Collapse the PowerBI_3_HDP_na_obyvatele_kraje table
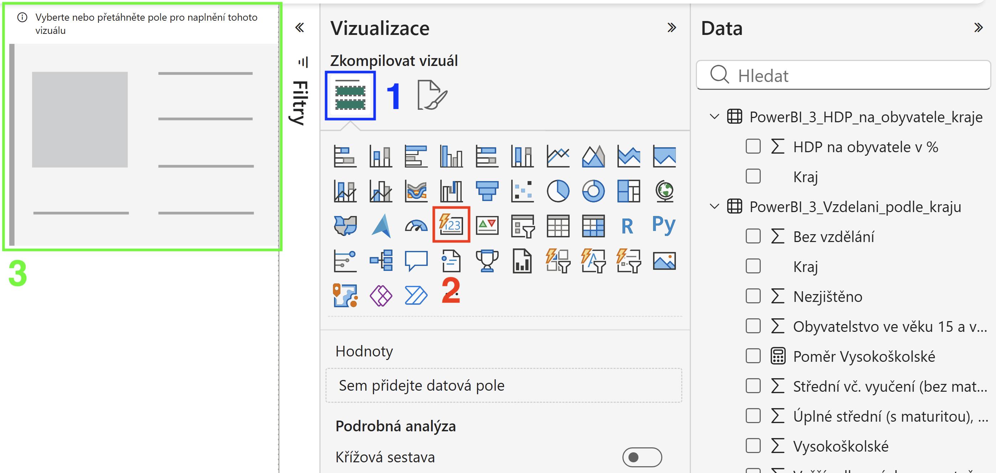996x473 pixels. [x=714, y=117]
